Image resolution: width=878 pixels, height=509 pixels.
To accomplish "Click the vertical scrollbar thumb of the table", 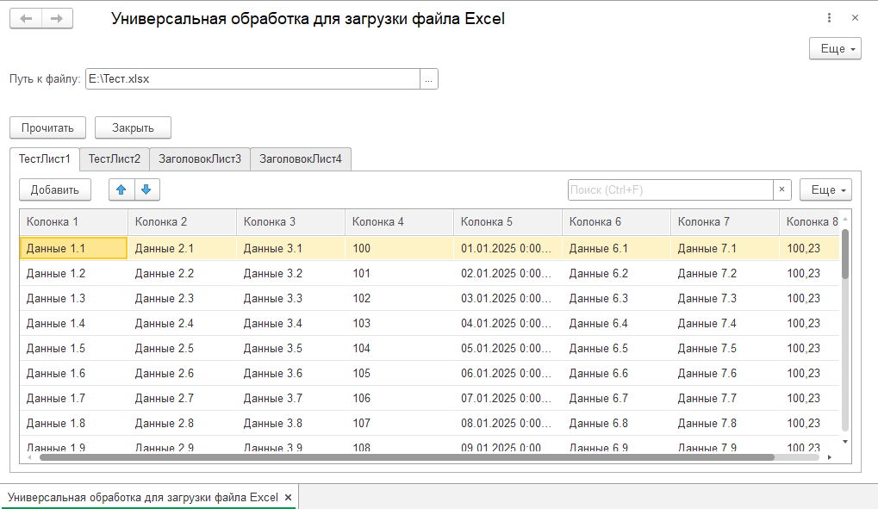I will [845, 254].
